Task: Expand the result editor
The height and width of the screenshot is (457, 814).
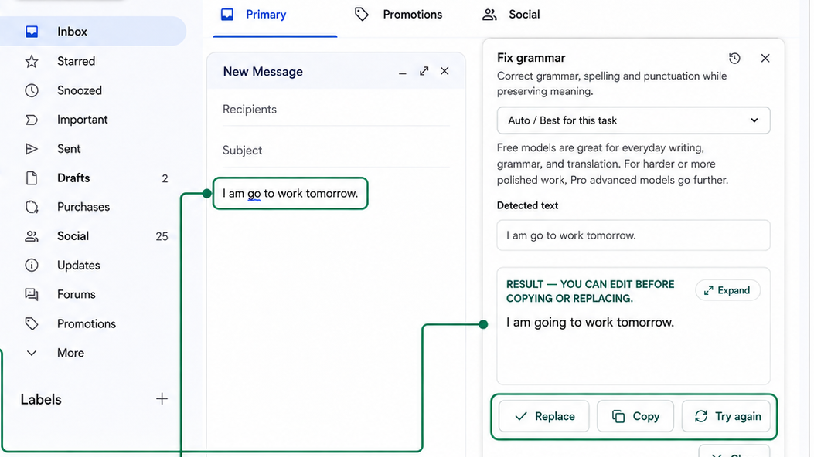Action: click(728, 290)
